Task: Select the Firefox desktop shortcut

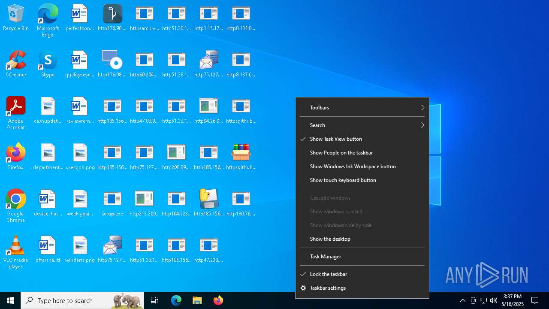Action: [16, 157]
